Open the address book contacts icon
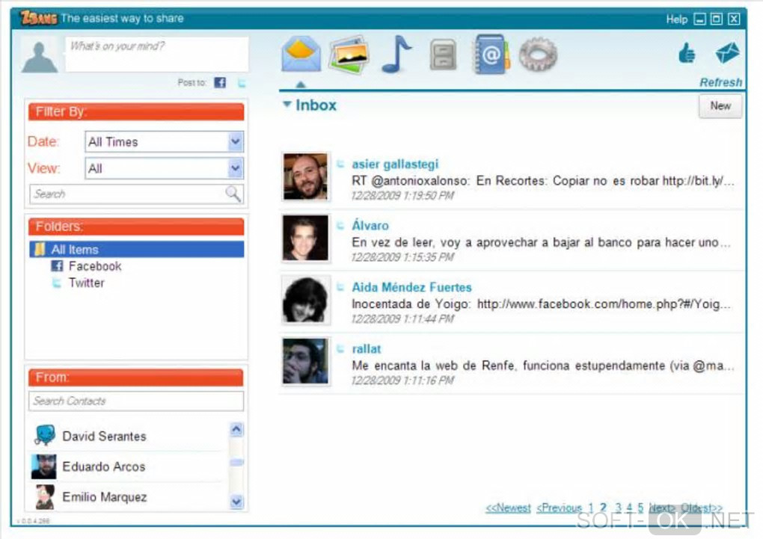Screen dimensions: 763x539 tap(491, 55)
